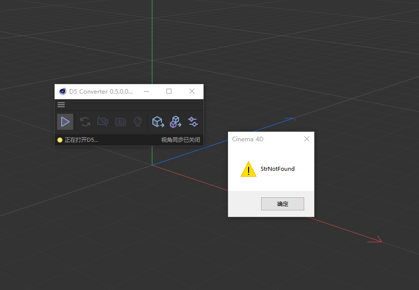The width and height of the screenshot is (419, 290).
Task: Click the multiple cubes export icon
Action: coord(175,122)
